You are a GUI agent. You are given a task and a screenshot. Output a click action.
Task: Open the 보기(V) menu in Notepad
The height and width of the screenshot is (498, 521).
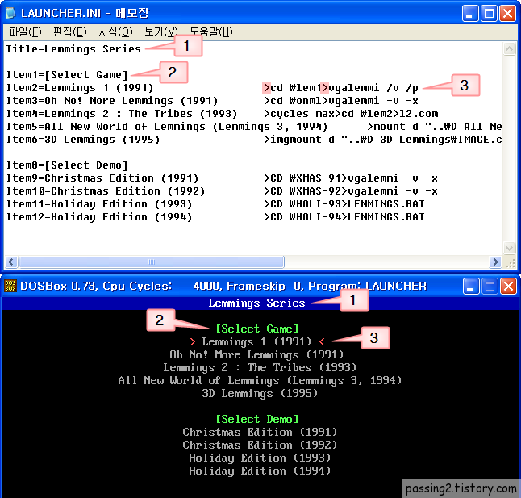pos(161,32)
